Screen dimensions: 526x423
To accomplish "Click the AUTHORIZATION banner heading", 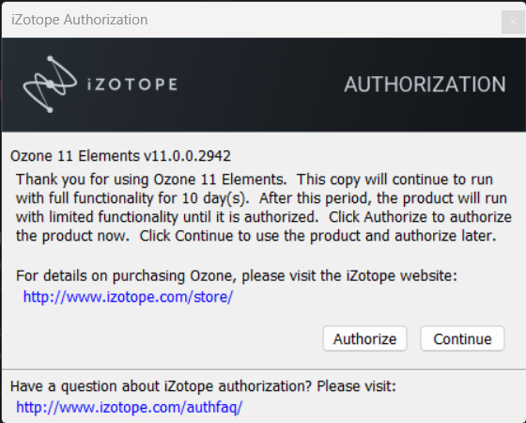I will 425,85.
